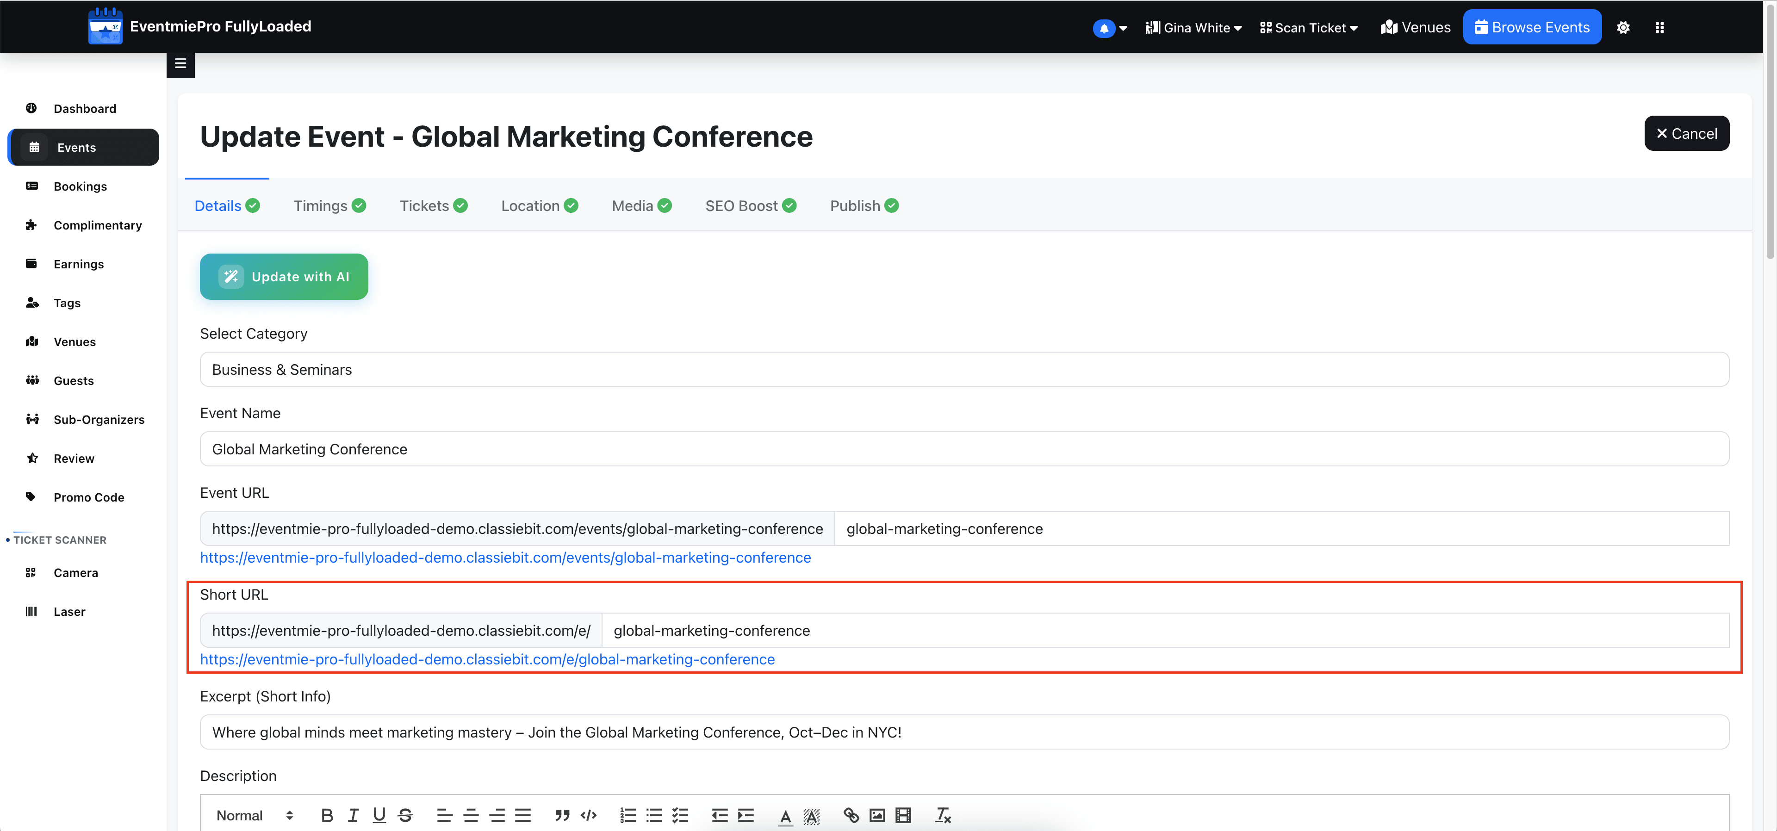The height and width of the screenshot is (831, 1777).
Task: Click the blockquote icon in editor toolbar
Action: [562, 815]
